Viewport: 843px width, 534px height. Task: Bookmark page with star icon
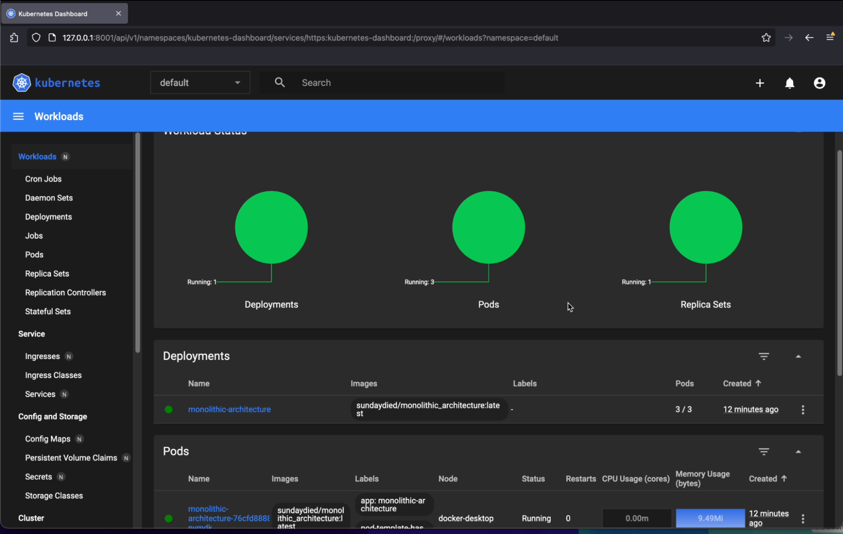(766, 38)
